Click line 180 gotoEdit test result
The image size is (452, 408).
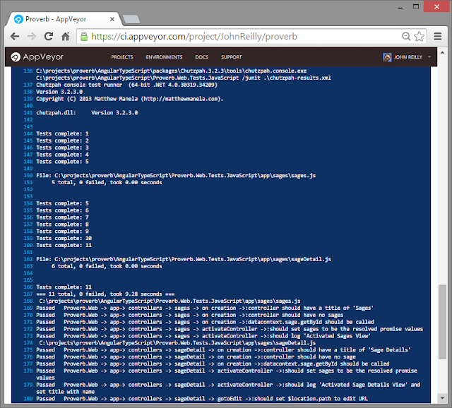click(202, 399)
